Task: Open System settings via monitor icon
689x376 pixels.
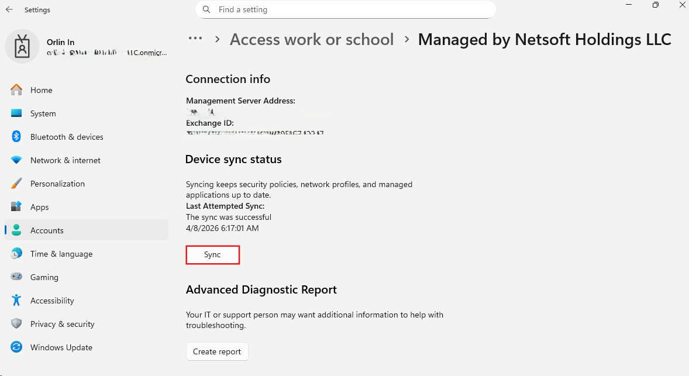Action: [16, 113]
